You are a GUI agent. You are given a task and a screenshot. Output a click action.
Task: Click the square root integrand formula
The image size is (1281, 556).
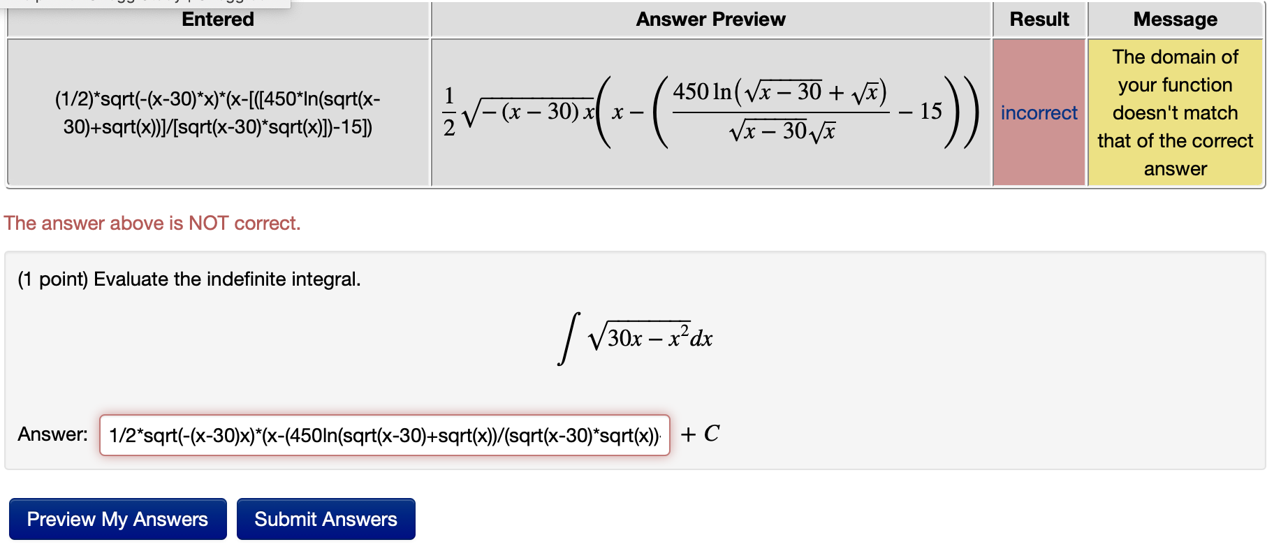650,337
